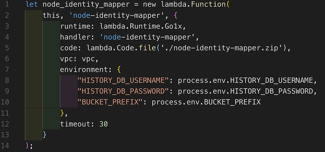
Task: Click the 'code' property key
Action: [x=69, y=48]
